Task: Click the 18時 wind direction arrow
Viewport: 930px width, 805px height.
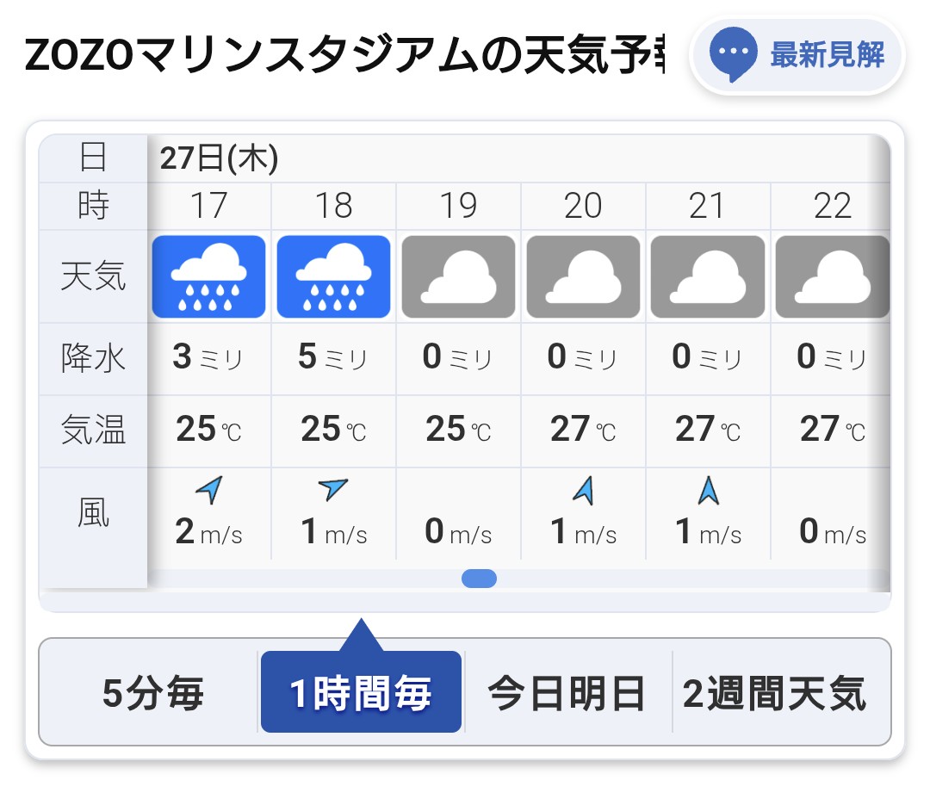Action: (x=332, y=489)
